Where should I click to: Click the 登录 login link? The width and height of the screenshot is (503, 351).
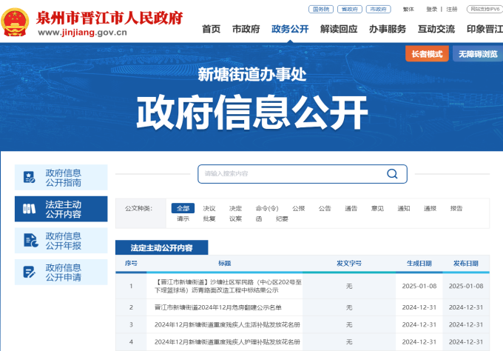click(432, 9)
